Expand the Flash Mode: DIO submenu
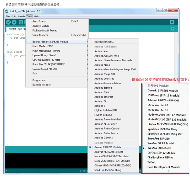 [57, 46]
